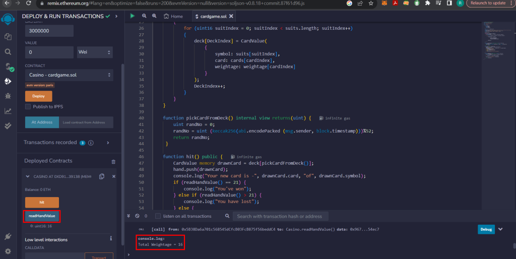Reload the browser page
Viewport: 516px width, 259px height.
(x=29, y=3)
